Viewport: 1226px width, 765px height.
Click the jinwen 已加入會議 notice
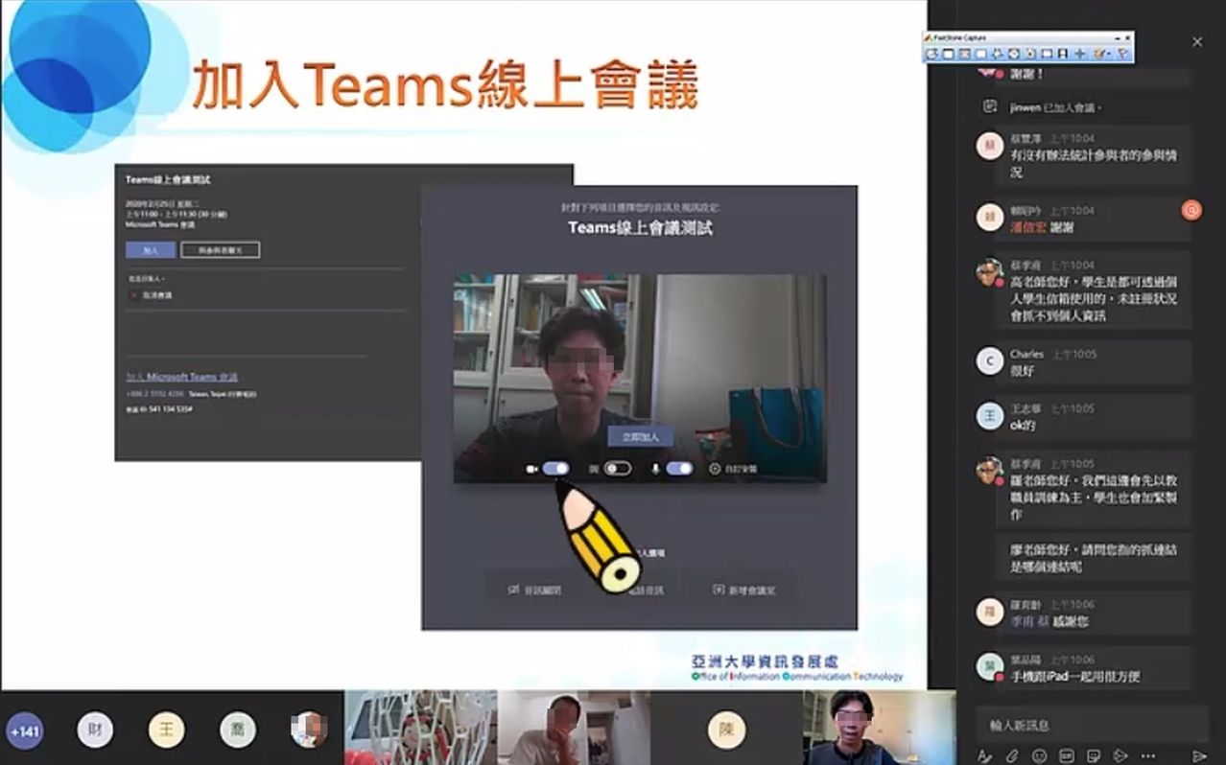pos(1056,107)
